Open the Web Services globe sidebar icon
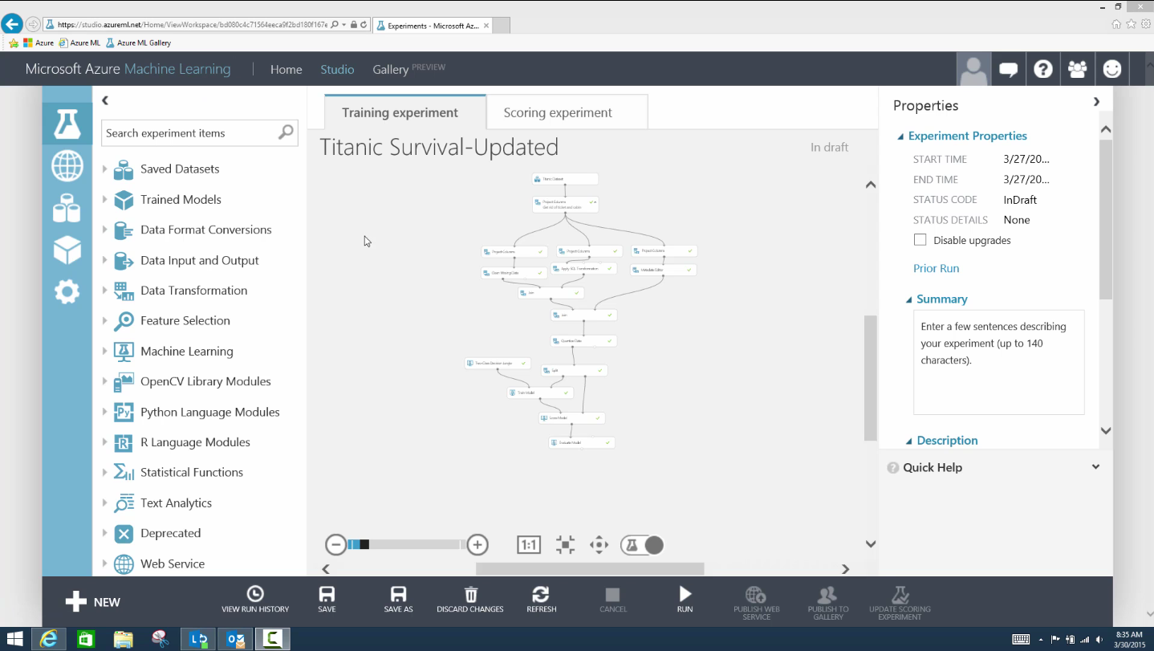 (x=67, y=166)
